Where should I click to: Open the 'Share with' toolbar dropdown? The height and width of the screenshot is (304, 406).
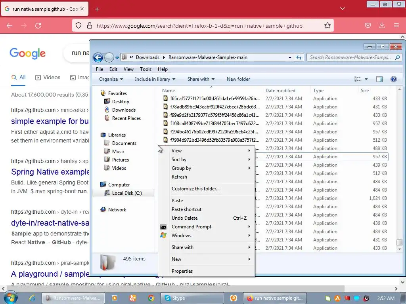click(201, 79)
